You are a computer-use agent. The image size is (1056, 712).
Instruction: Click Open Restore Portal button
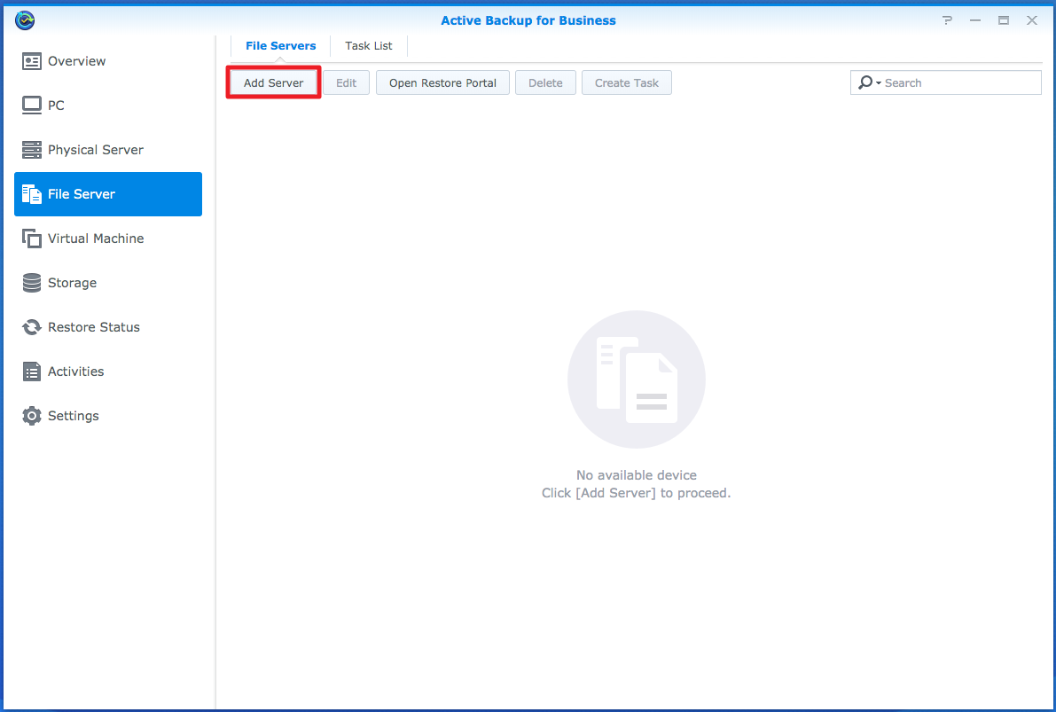coord(442,83)
